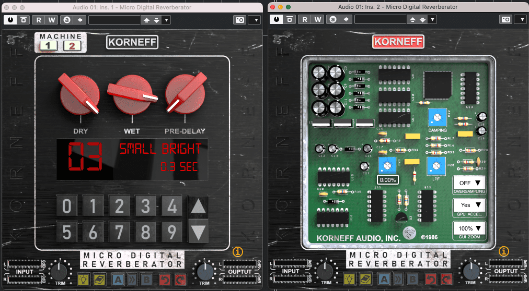Click keypad digit 7
This screenshot has width=529, height=291.
(119, 232)
